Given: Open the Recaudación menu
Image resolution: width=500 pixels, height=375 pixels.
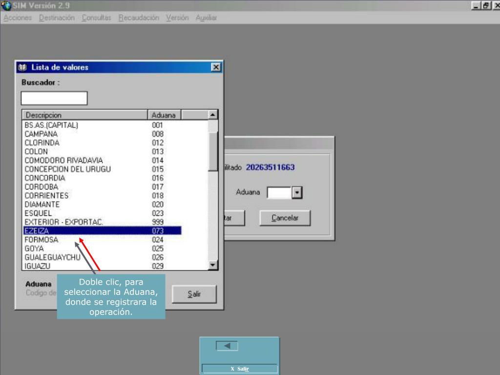Looking at the screenshot, I should point(139,18).
